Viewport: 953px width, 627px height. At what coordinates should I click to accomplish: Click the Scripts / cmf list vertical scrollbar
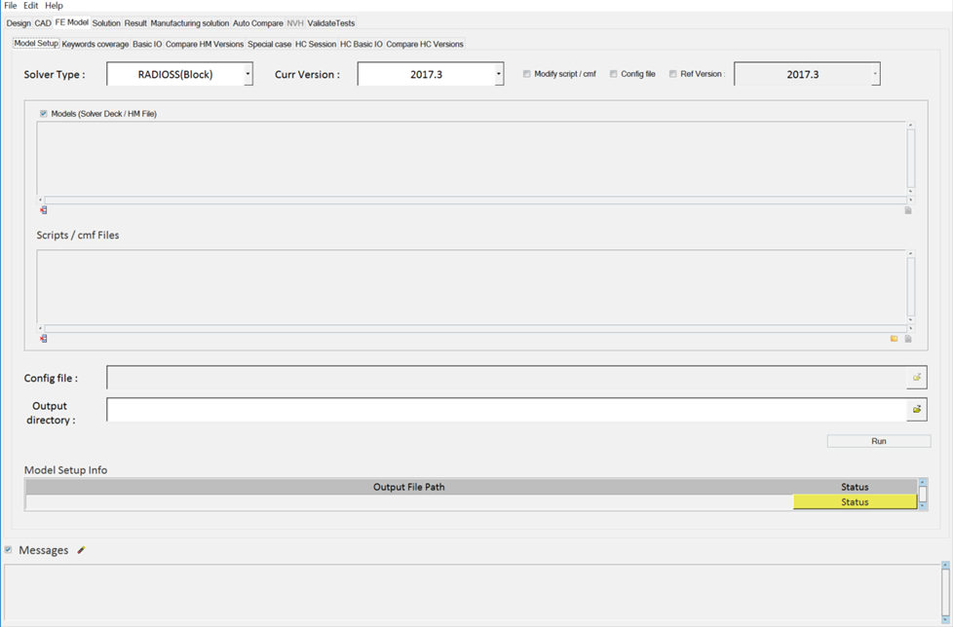910,286
